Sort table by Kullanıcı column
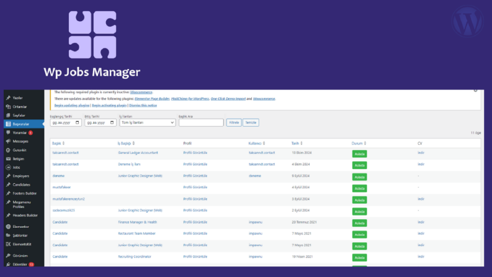 click(x=257, y=143)
